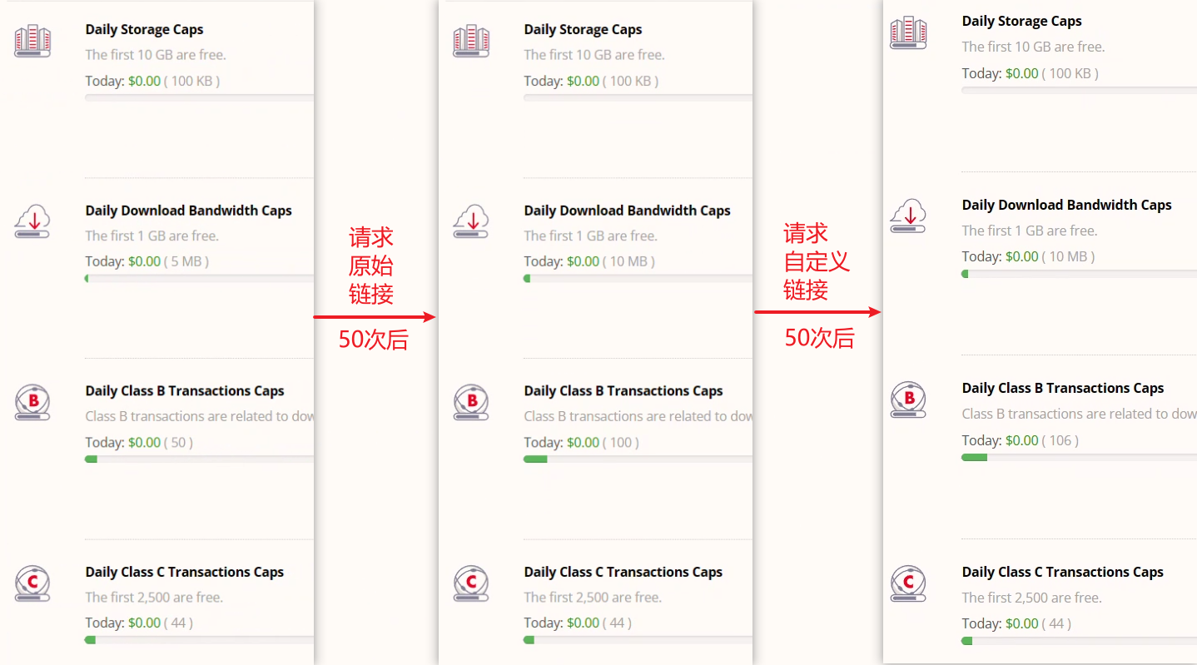
Task: Open Daily Download Bandwidth Caps heading in right panel
Action: coord(1066,205)
